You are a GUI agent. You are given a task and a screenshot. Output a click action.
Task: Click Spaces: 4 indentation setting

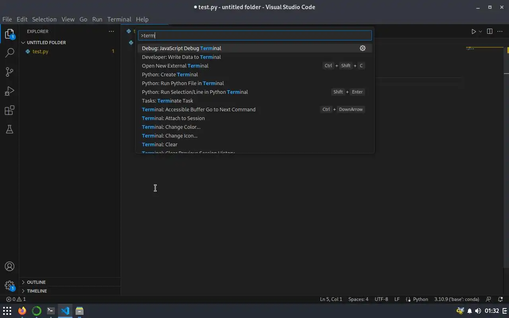tap(358, 299)
